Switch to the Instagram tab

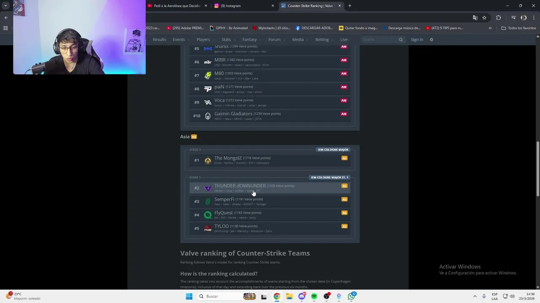click(244, 6)
